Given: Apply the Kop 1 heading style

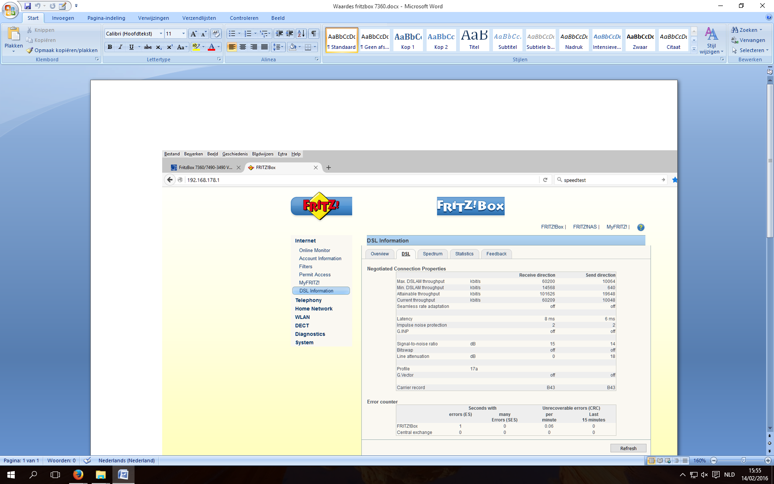Looking at the screenshot, I should [408, 40].
